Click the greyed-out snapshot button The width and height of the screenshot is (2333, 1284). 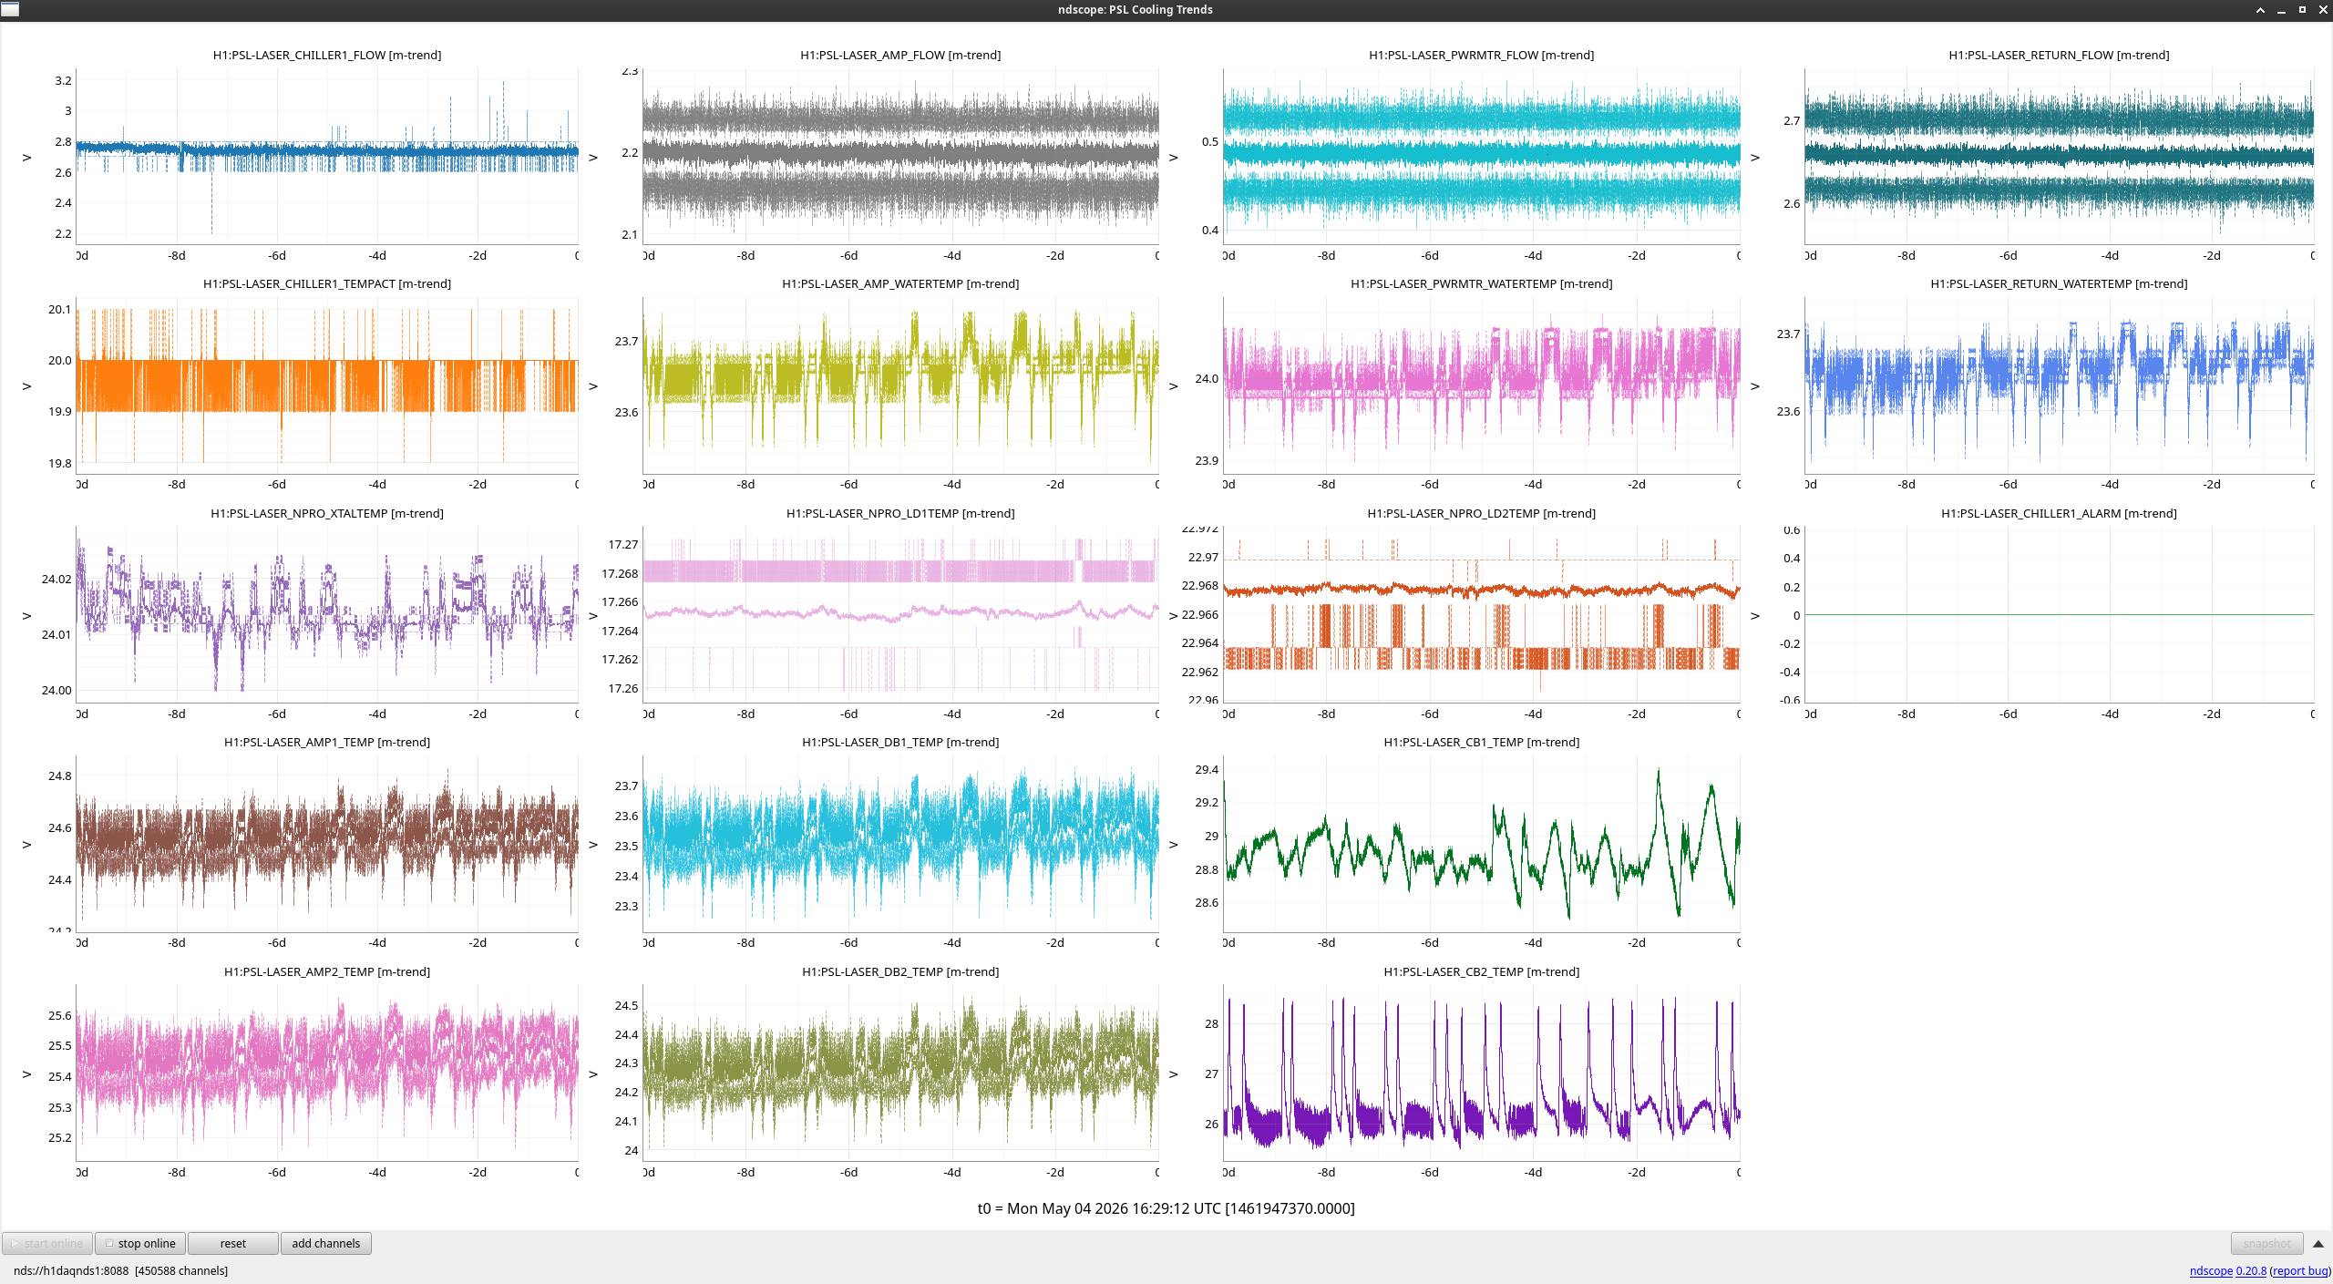(x=2266, y=1243)
